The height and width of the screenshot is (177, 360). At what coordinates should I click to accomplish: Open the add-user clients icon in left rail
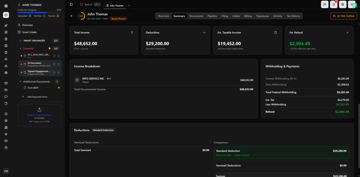pyautogui.click(x=6, y=59)
